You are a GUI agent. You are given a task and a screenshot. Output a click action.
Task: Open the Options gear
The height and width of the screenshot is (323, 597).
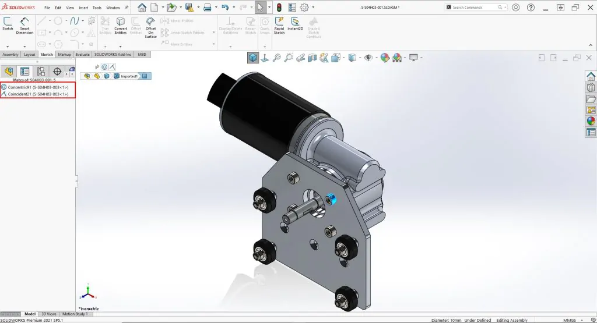click(x=304, y=7)
